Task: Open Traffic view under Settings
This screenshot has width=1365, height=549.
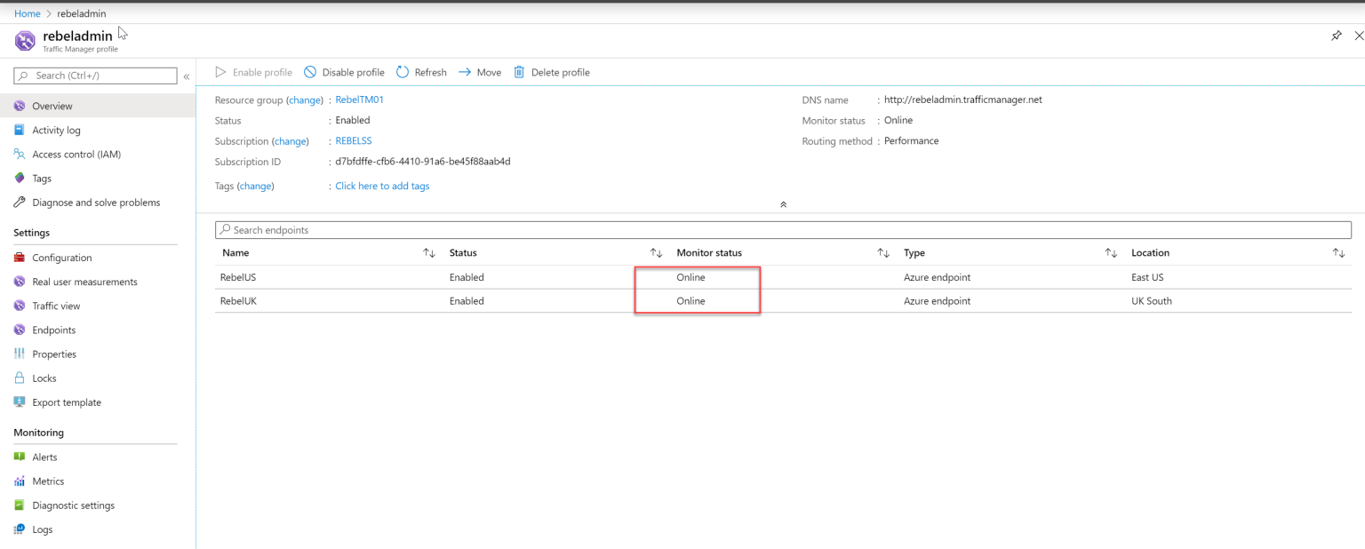Action: point(58,306)
